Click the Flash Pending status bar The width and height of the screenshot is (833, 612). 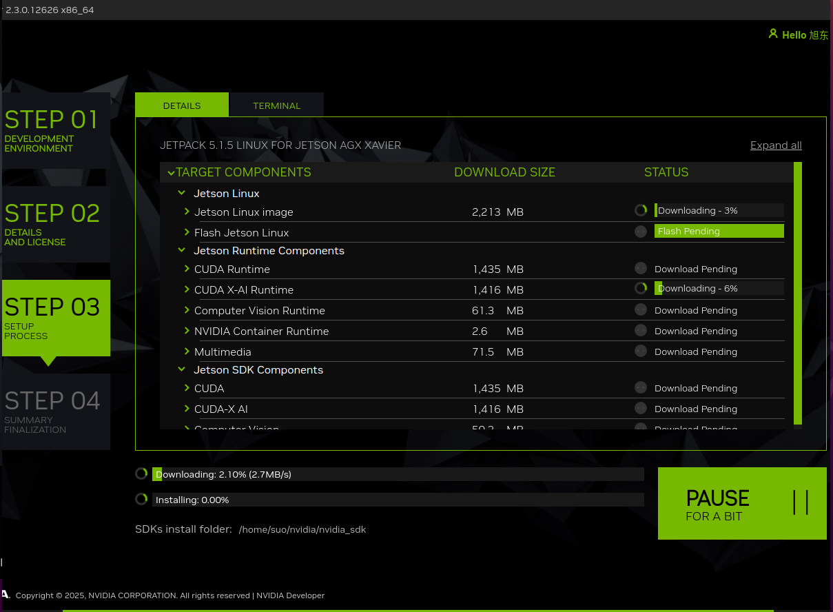point(719,231)
